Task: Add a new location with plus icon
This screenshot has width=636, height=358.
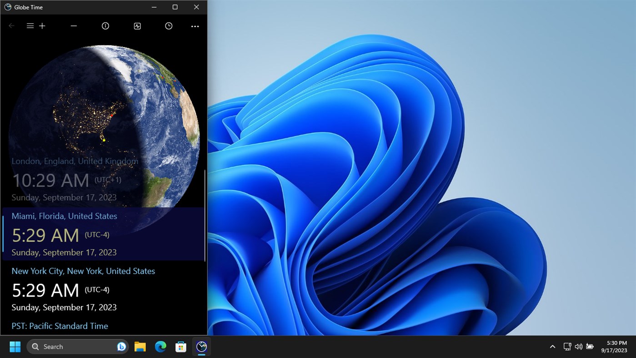Action: pos(42,26)
